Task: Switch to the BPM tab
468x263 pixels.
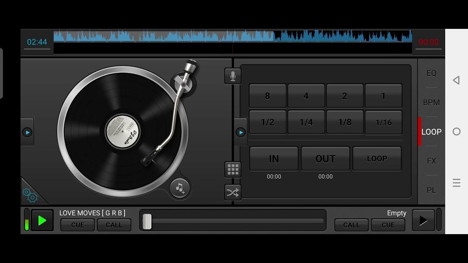Action: [x=431, y=102]
